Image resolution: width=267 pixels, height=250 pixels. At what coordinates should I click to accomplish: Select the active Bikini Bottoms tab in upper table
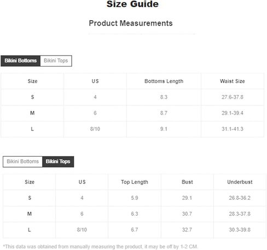[21, 61]
